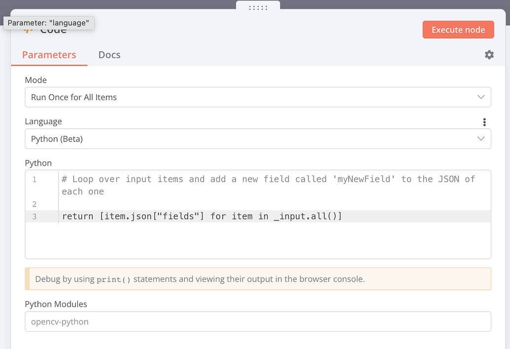Click the debug hint banner about print statements

tap(258, 279)
